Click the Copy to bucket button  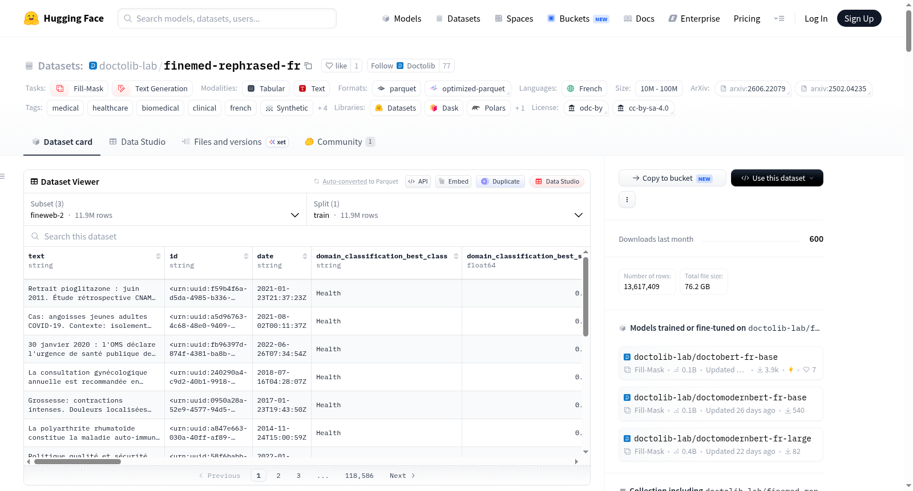(672, 178)
